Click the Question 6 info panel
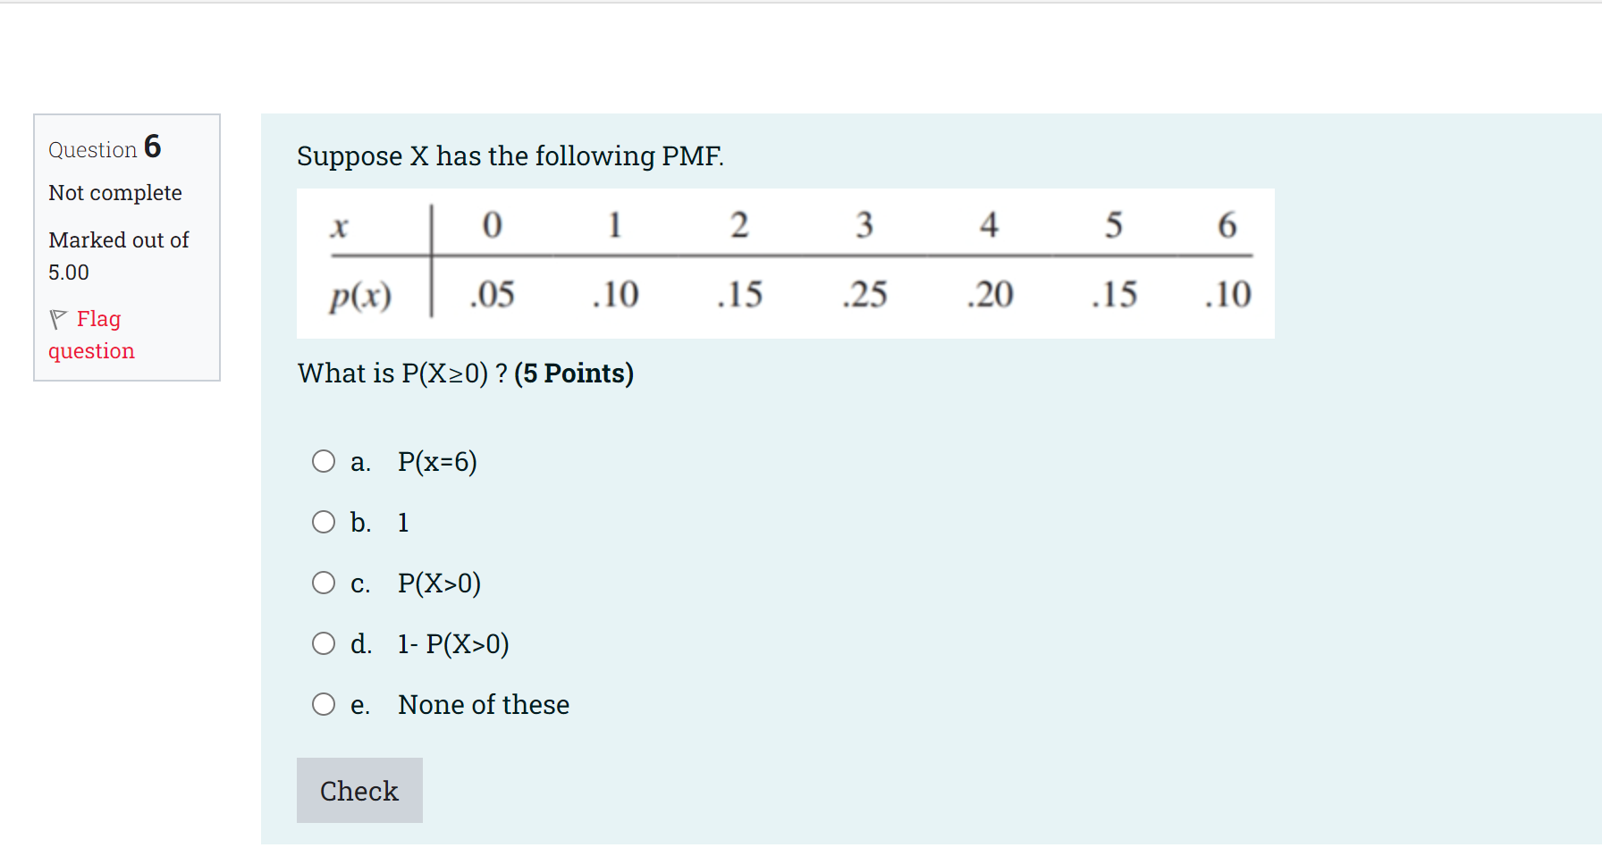Viewport: 1602px width, 856px height. click(126, 248)
